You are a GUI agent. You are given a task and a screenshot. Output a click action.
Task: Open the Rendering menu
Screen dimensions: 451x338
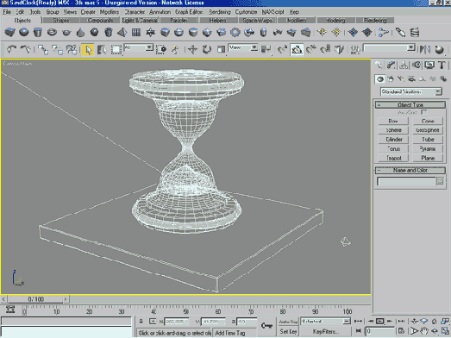(x=219, y=12)
